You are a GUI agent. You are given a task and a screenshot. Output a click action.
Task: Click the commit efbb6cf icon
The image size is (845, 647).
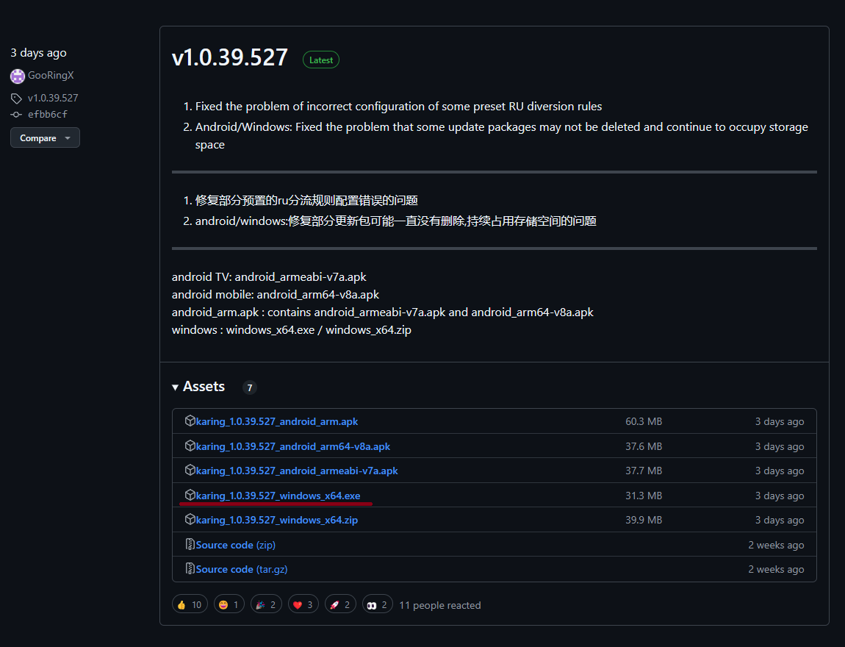coord(16,115)
